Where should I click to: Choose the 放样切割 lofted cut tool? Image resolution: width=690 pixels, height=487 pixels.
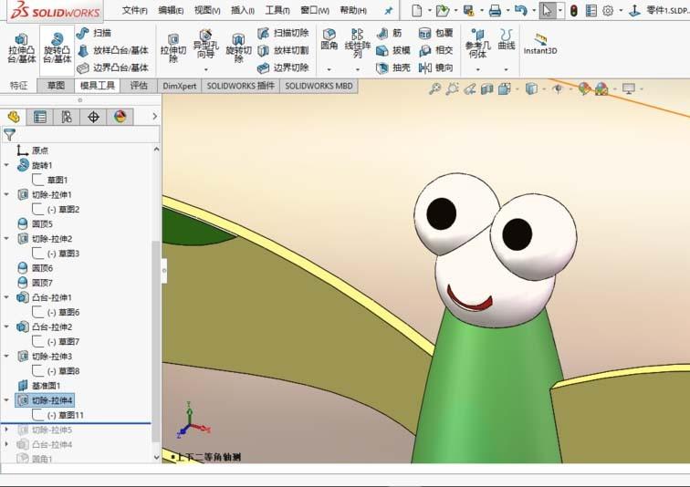(283, 50)
